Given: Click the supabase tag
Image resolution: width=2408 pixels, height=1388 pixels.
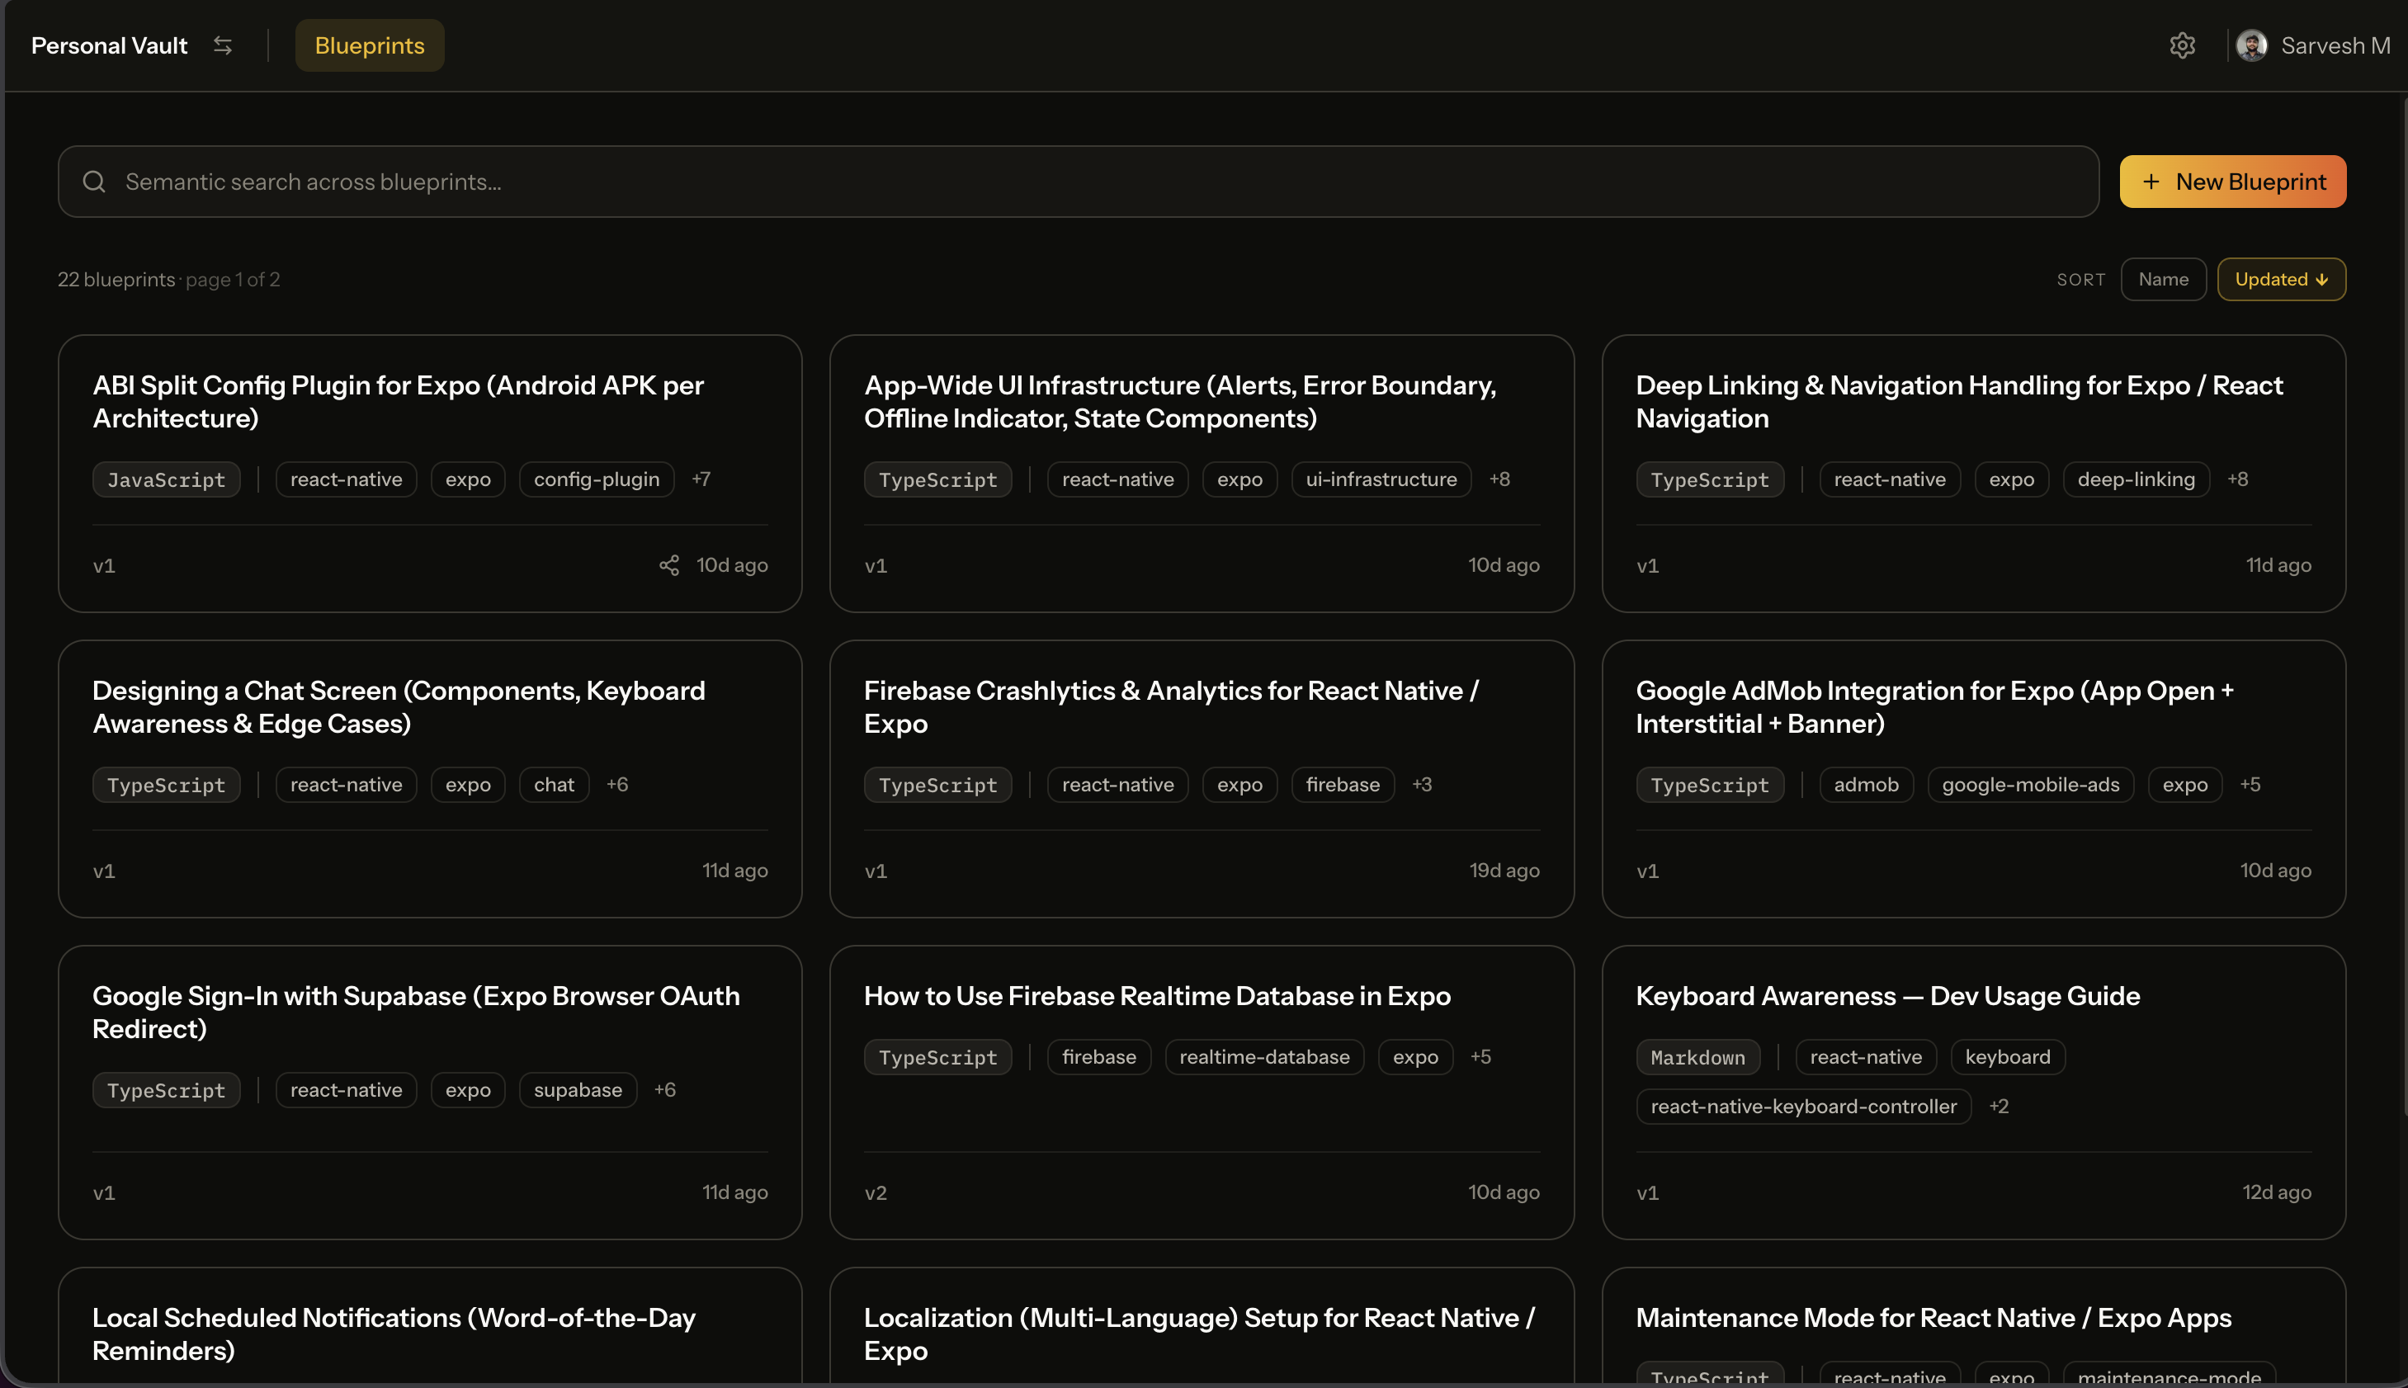Looking at the screenshot, I should (x=578, y=1089).
